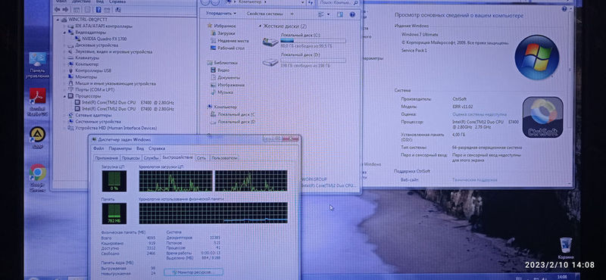606x280 pixels.
Task: Open the Organize dropdown in Explorer
Action: click(220, 14)
